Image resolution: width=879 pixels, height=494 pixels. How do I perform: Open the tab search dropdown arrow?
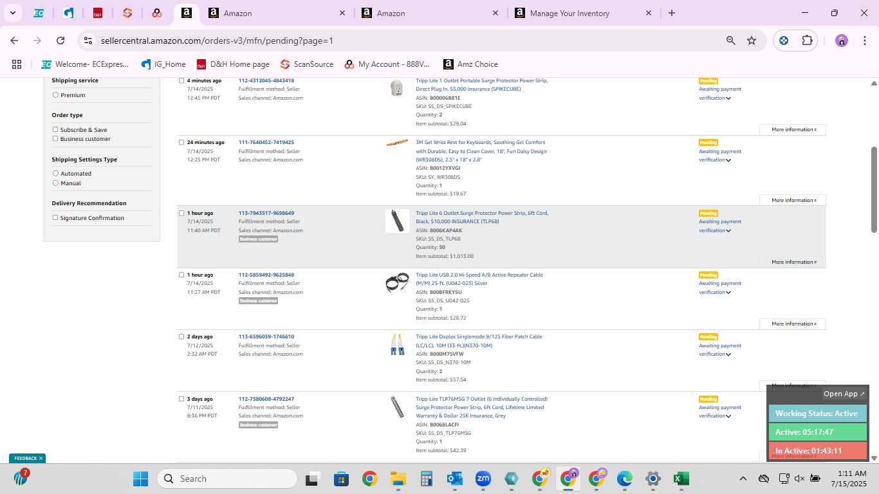click(x=12, y=13)
